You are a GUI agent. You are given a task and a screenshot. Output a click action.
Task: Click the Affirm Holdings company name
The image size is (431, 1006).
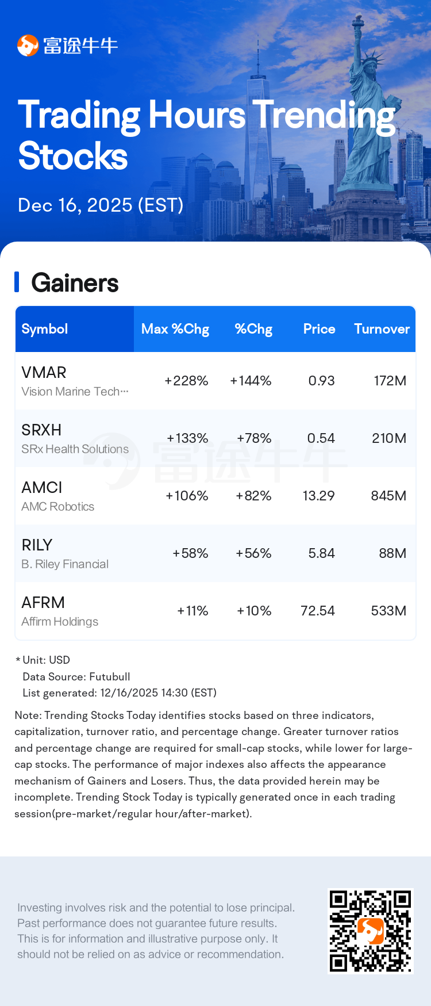60,622
